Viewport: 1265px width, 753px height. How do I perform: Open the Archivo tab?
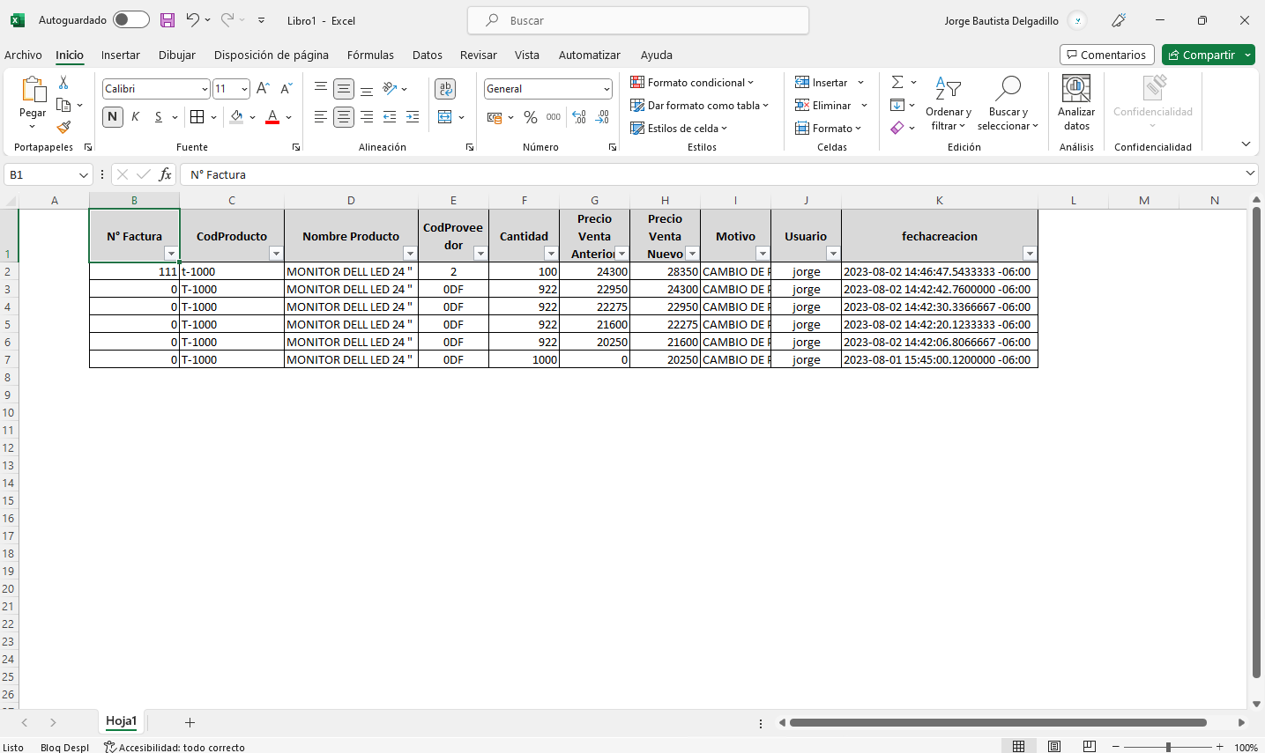(x=23, y=55)
